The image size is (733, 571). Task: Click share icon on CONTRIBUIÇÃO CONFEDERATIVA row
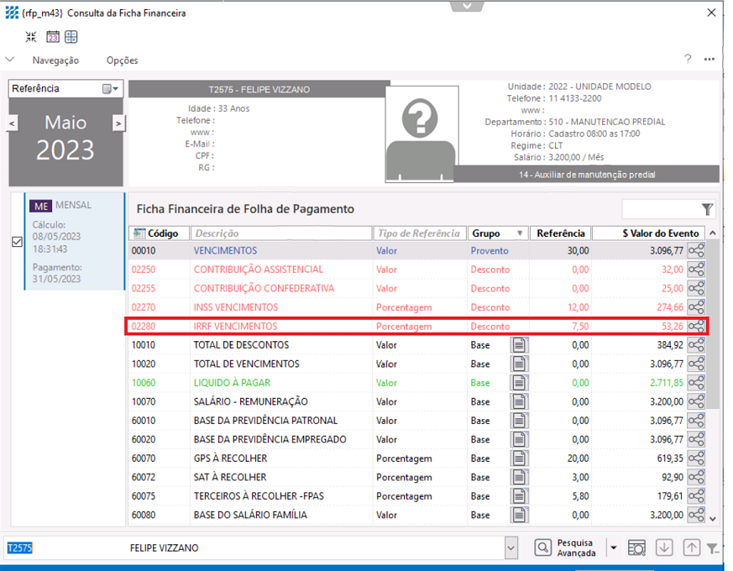pos(696,288)
